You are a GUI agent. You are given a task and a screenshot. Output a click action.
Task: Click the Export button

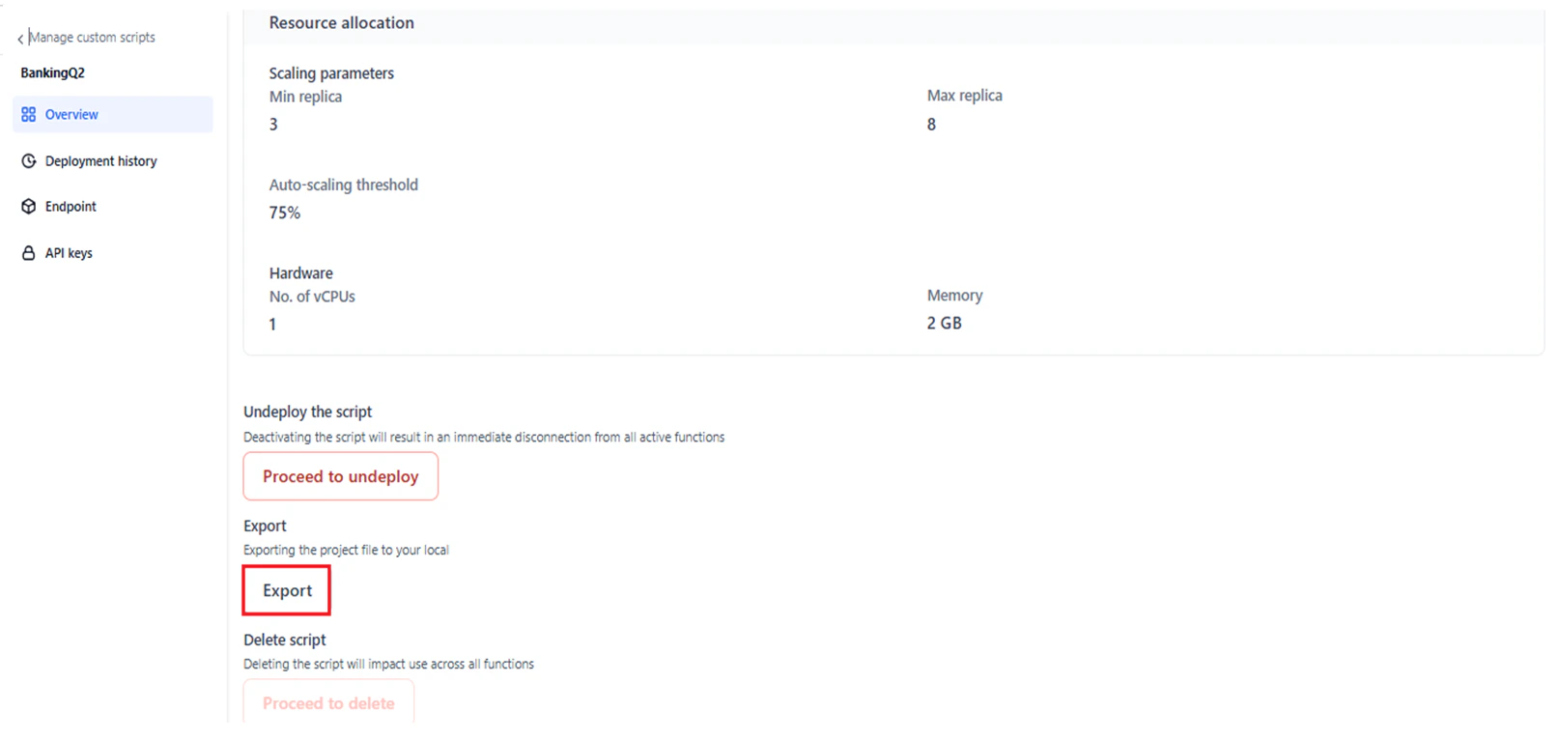[x=286, y=590]
